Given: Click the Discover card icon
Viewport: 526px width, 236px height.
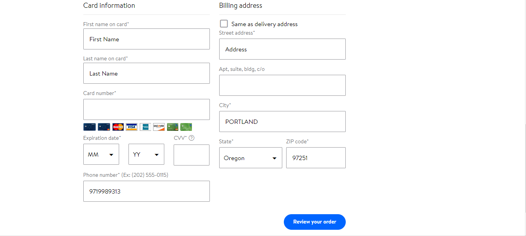Looking at the screenshot, I should [x=159, y=127].
